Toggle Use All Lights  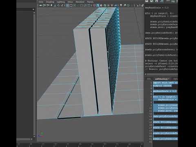pos(112,5)
